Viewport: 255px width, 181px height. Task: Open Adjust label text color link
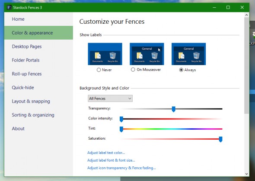(106, 153)
